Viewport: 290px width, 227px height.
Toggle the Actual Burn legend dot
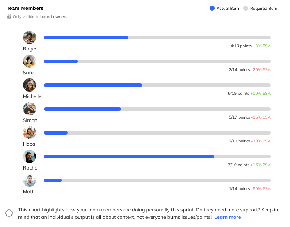(x=212, y=8)
